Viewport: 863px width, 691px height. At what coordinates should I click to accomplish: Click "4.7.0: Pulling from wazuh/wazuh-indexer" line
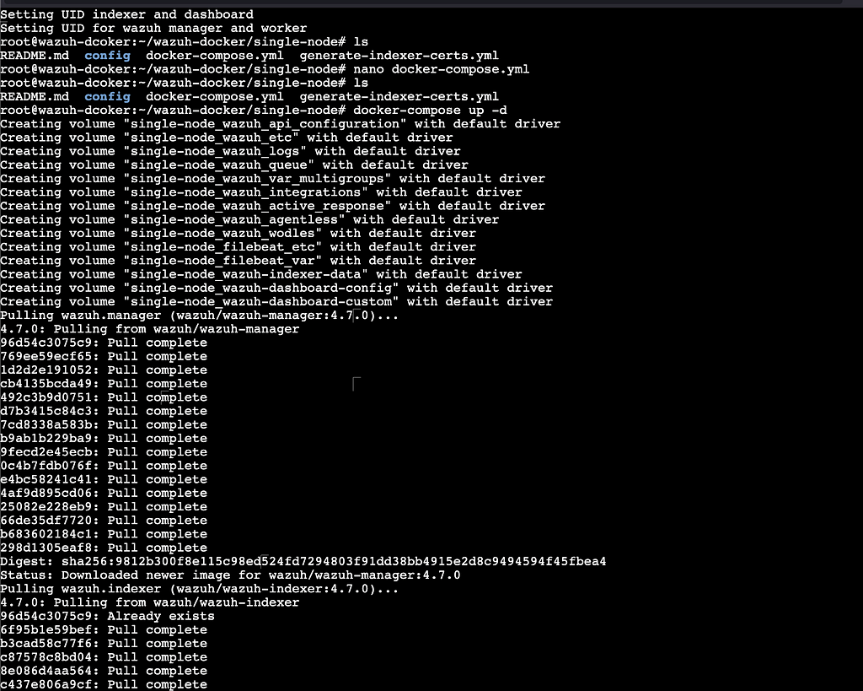[x=150, y=602]
